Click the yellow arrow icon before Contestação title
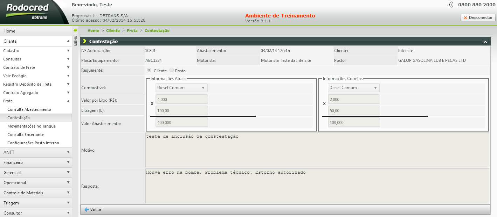 pyautogui.click(x=85, y=41)
